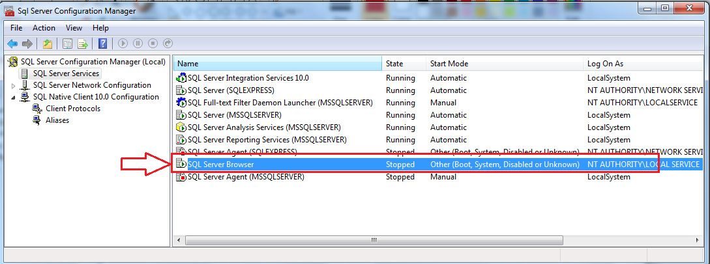The width and height of the screenshot is (710, 264).
Task: Select the SQL Server Browser row name
Action: click(220, 165)
